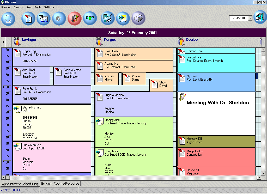Click document icon of Monje Carlos Consultation
Screen dimensions: 267x194
pyautogui.click(x=181, y=153)
